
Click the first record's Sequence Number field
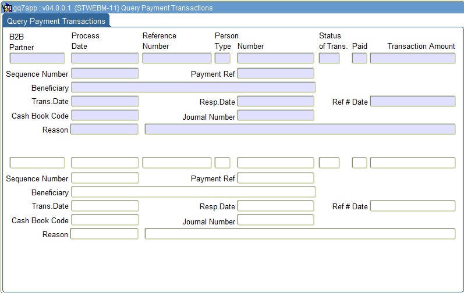pos(105,74)
